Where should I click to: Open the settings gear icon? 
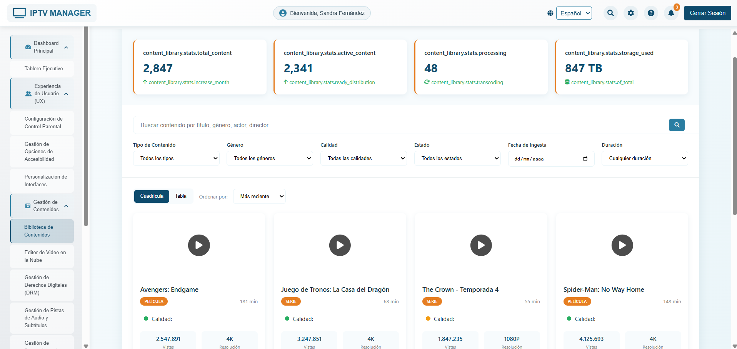(x=631, y=13)
